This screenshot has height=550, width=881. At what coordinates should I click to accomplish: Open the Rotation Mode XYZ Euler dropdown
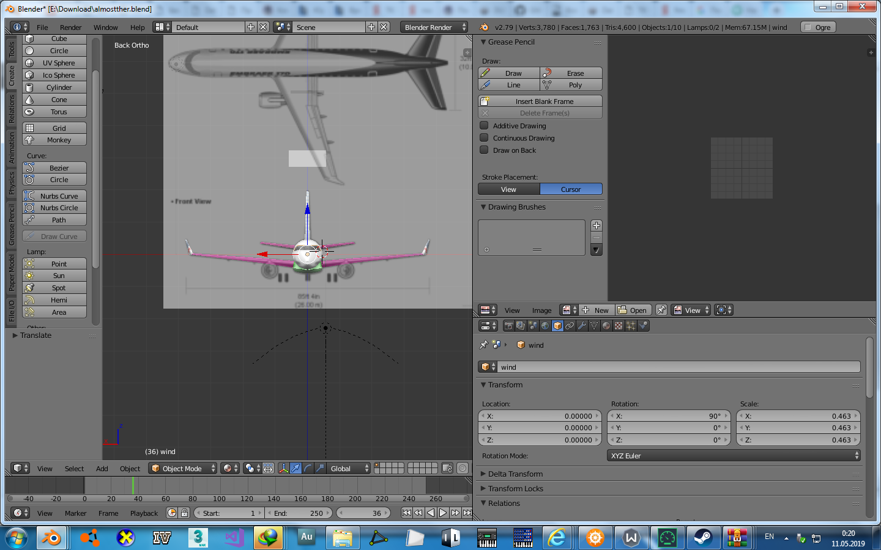(x=734, y=456)
